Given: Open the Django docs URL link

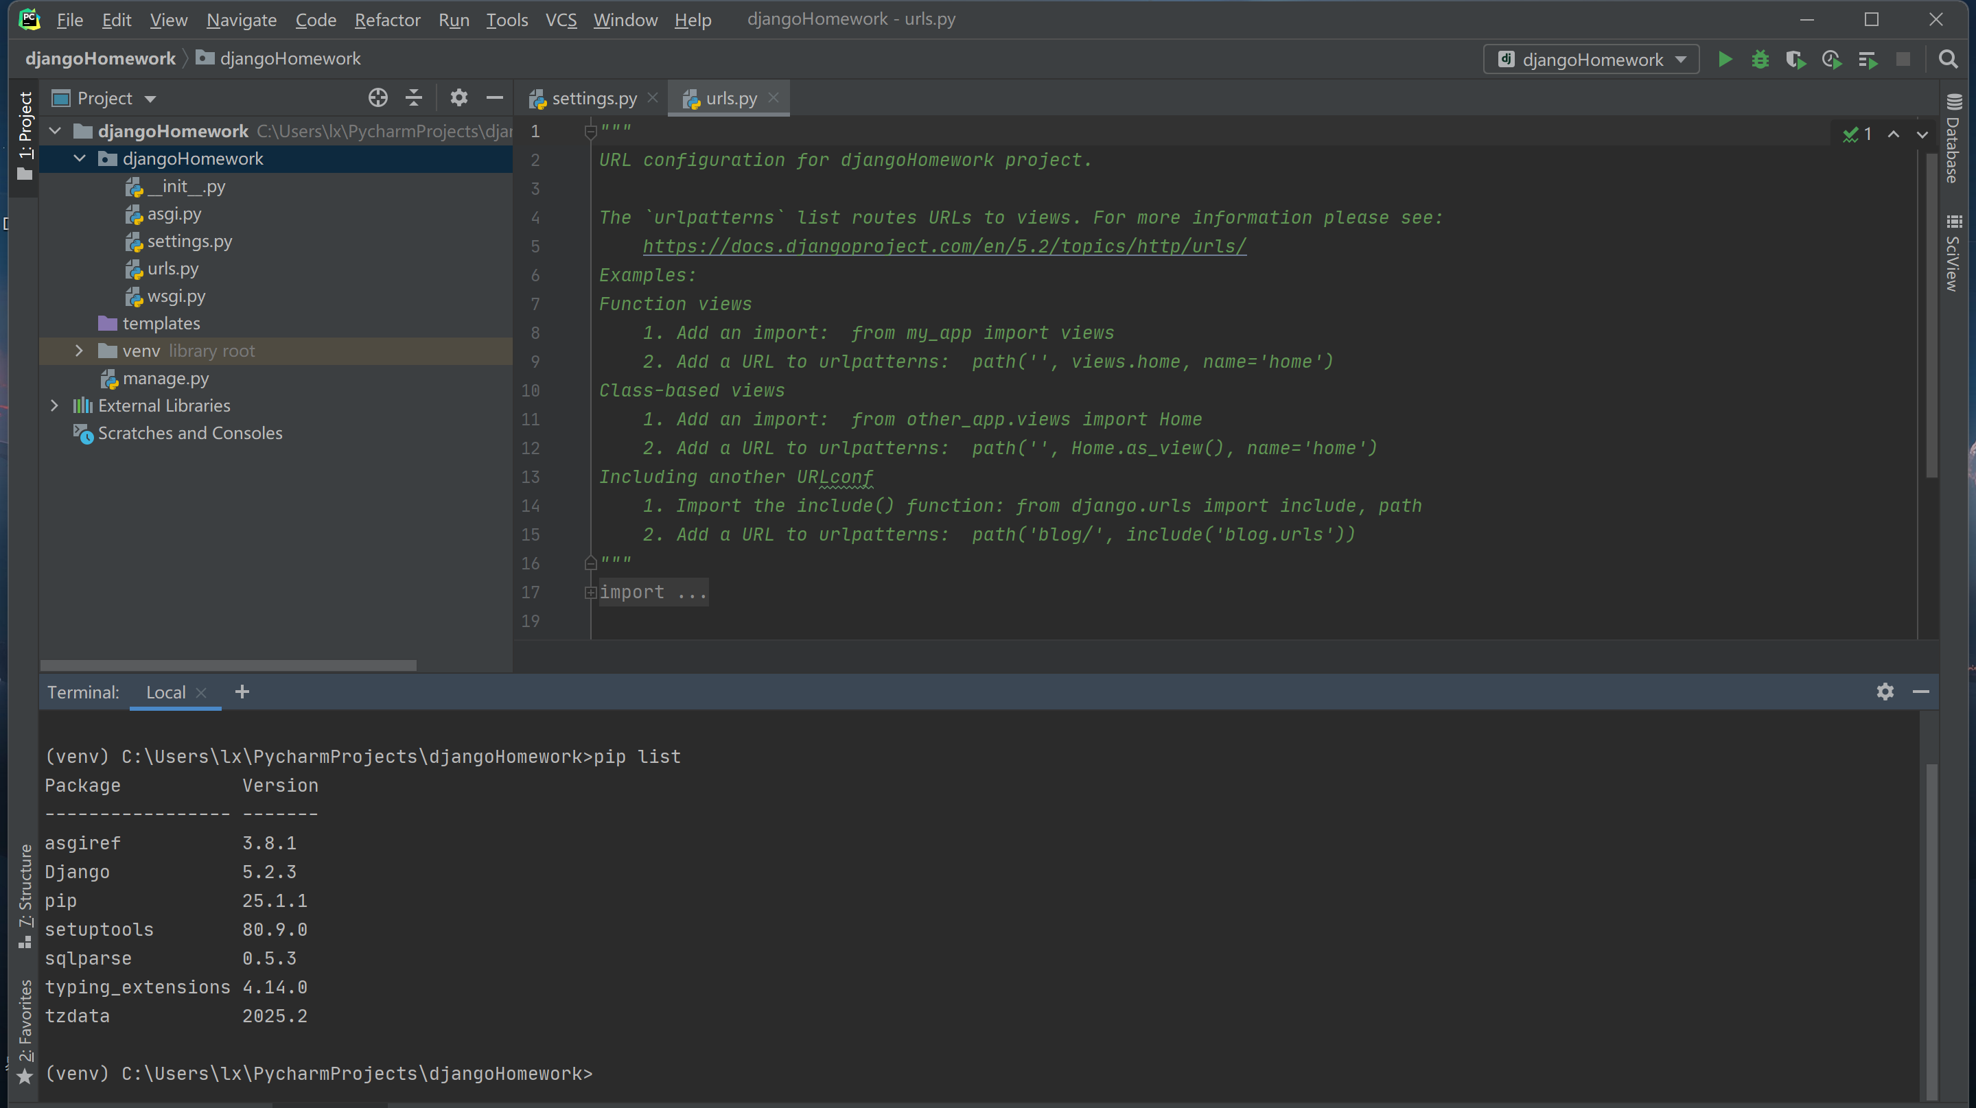Looking at the screenshot, I should 945,246.
